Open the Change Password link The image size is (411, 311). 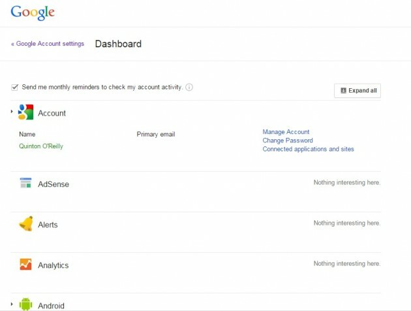click(x=287, y=140)
